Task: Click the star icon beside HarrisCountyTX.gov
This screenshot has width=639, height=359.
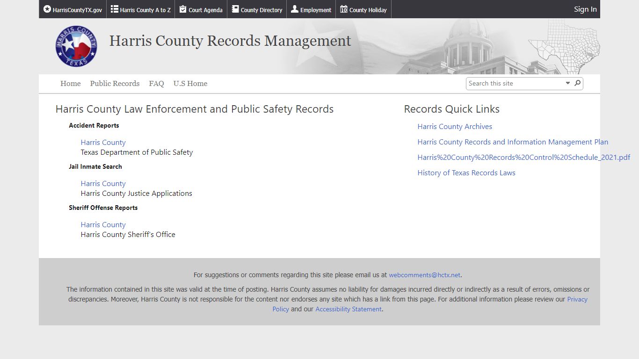Action: tap(47, 9)
